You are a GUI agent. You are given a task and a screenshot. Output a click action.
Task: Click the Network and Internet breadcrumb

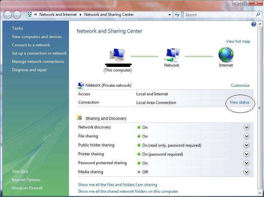point(58,15)
